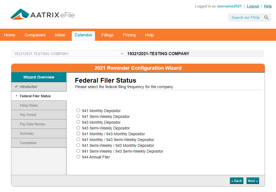Open the company selection dropdown
This screenshot has width=276, height=192.
(68, 54)
